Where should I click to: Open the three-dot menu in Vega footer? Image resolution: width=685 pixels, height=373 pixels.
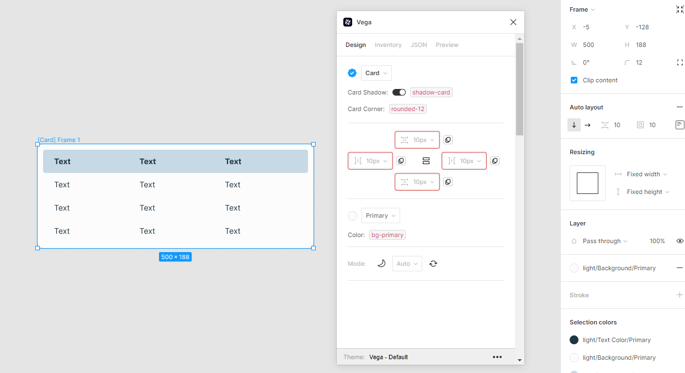497,357
